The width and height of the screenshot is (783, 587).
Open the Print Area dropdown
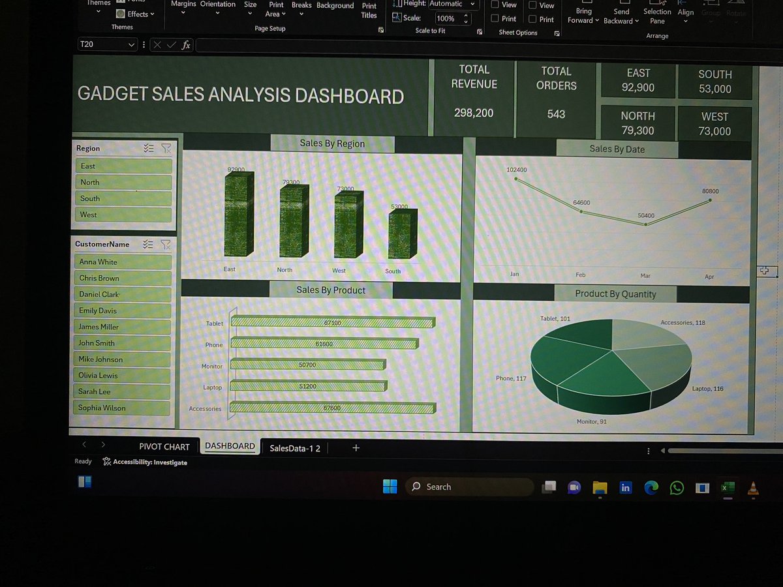coord(276,9)
